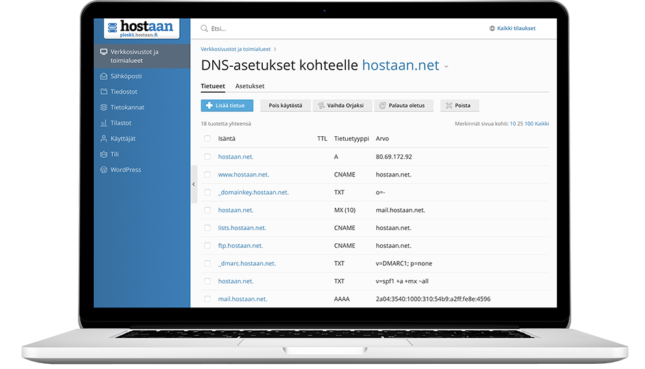
Task: Click the breadcrumb chevron after Verkkosivustot ja toimialueet
Action: 274,49
